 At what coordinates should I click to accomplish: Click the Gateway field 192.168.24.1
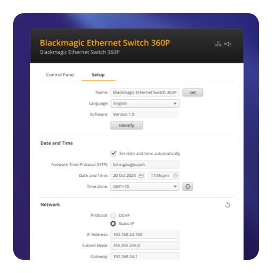[x=145, y=256]
